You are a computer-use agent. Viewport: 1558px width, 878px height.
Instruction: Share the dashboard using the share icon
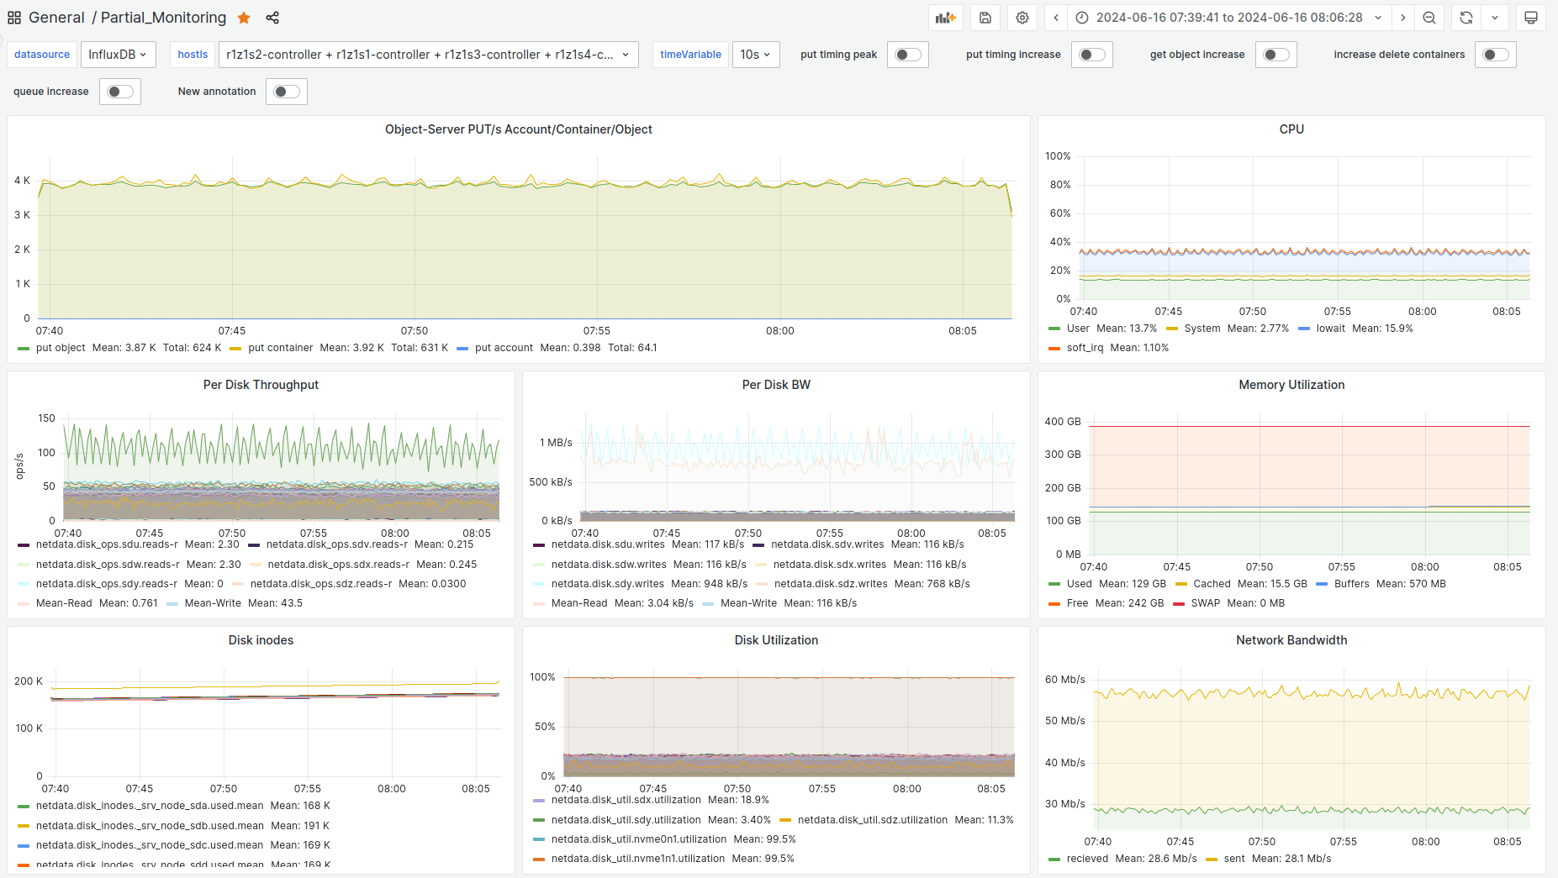point(272,18)
